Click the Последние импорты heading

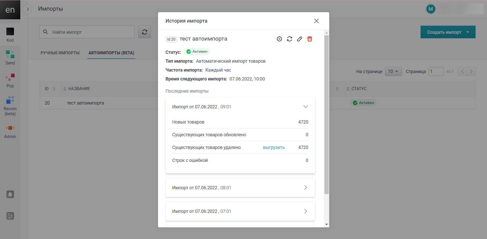187,91
